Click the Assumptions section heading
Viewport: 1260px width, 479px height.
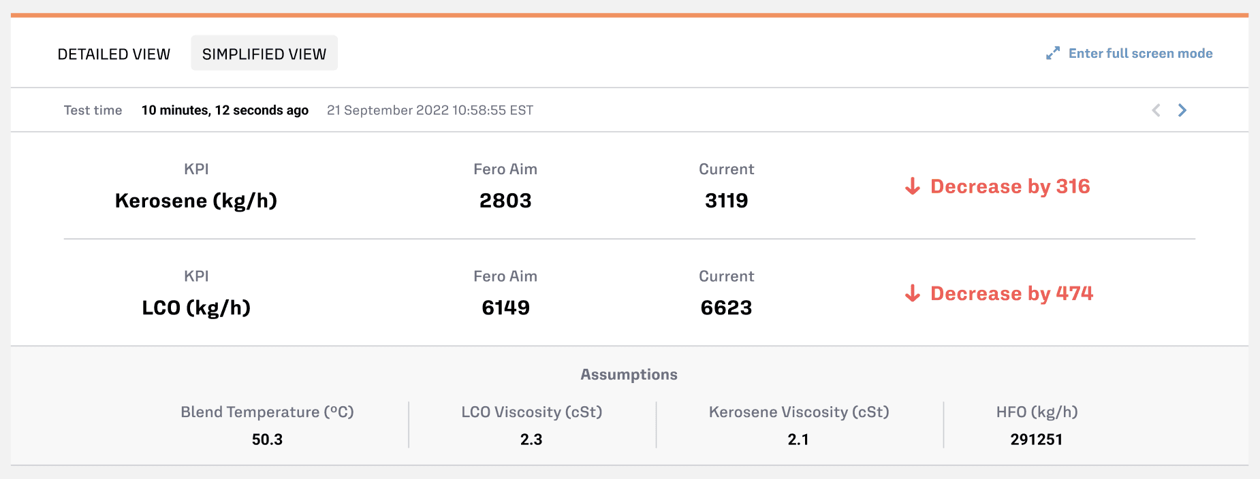pos(629,375)
